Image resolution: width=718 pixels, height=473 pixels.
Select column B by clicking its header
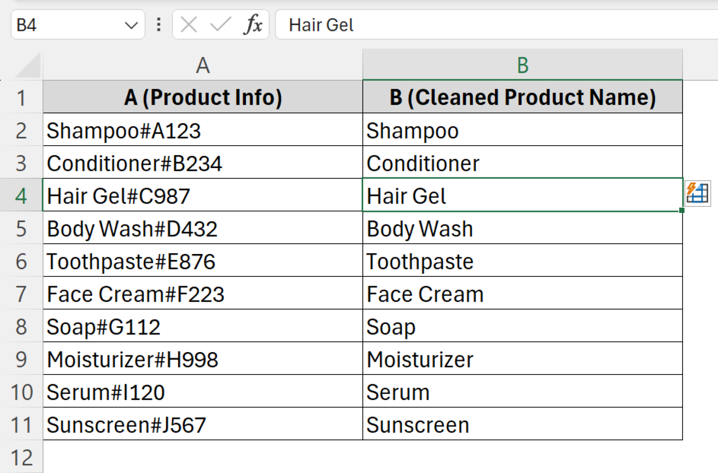pyautogui.click(x=522, y=65)
